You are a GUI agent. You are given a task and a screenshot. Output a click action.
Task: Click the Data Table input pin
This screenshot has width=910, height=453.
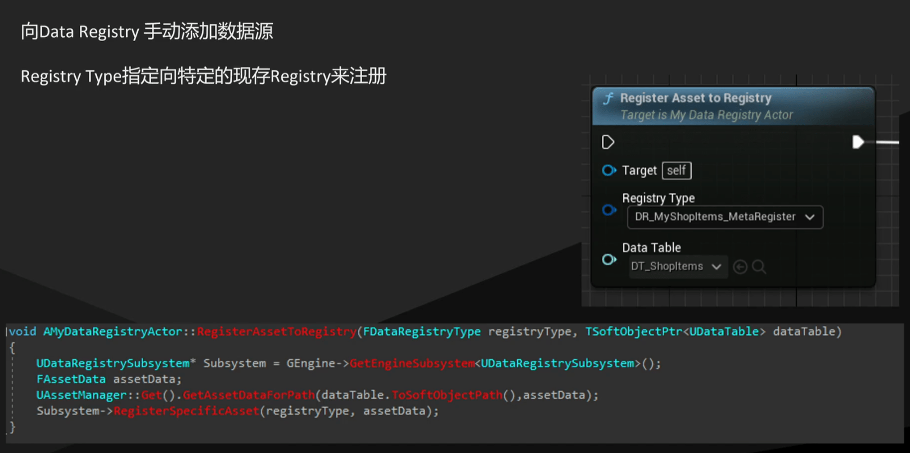(x=609, y=260)
